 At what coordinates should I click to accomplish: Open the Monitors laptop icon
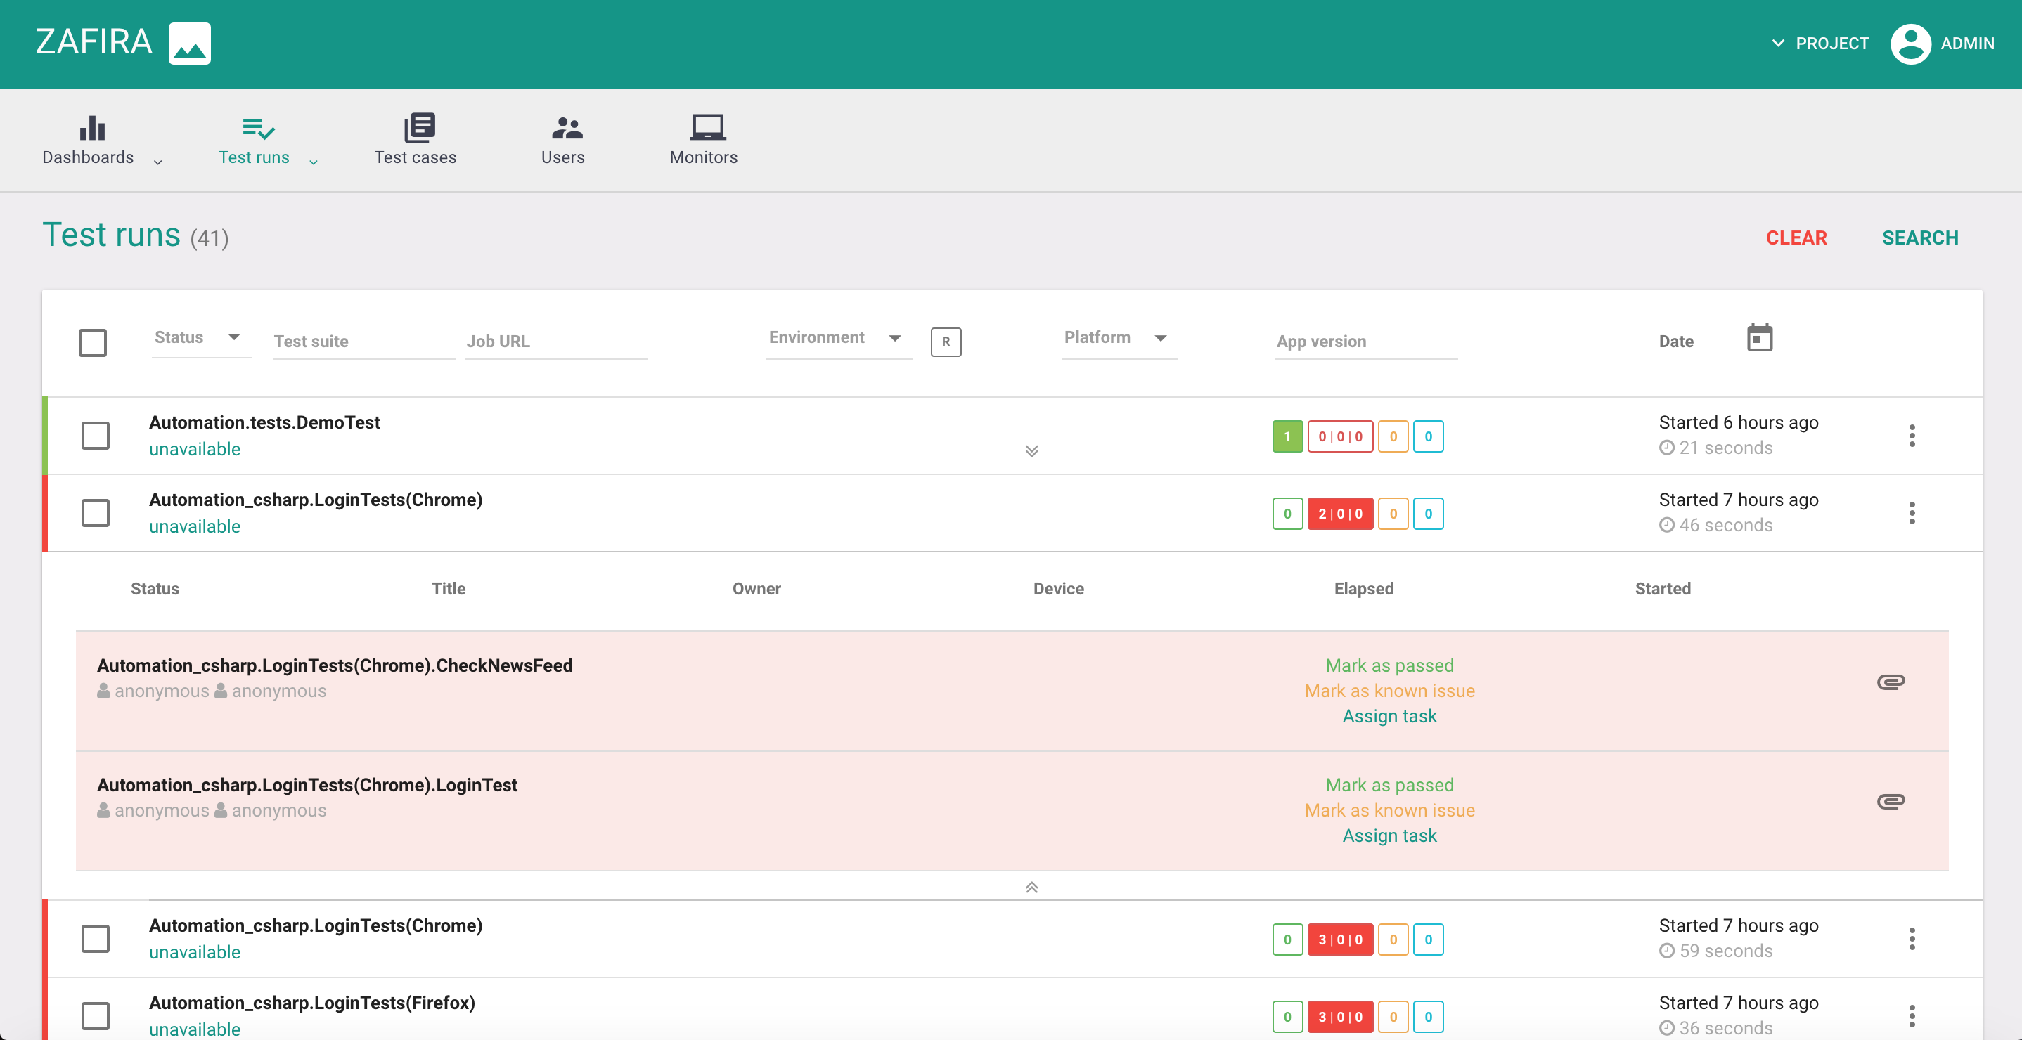[707, 128]
